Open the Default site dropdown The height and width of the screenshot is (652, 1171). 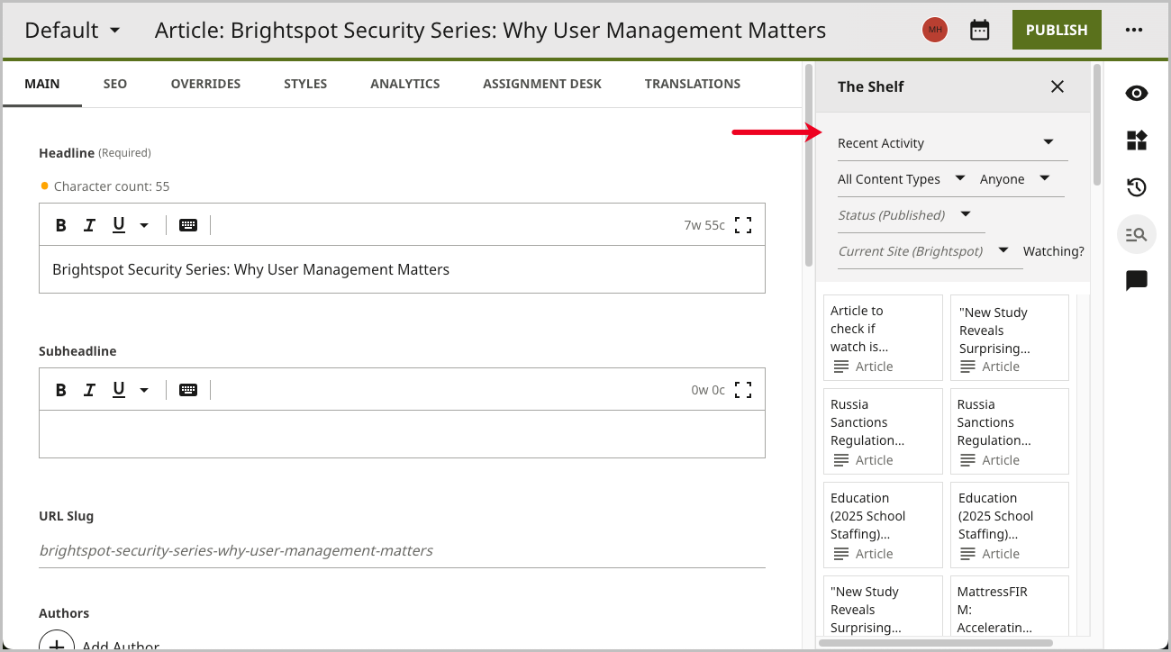(72, 30)
